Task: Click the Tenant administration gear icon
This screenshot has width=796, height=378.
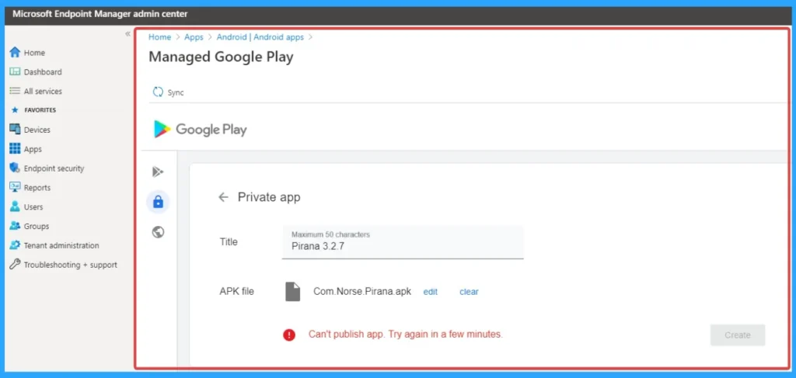Action: 15,245
